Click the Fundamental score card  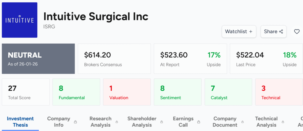pyautogui.click(x=76, y=92)
